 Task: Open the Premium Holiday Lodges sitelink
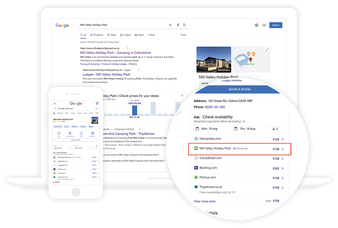[114, 64]
